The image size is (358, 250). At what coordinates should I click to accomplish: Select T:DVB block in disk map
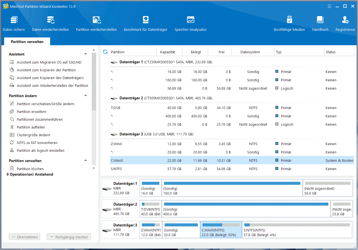point(150,209)
